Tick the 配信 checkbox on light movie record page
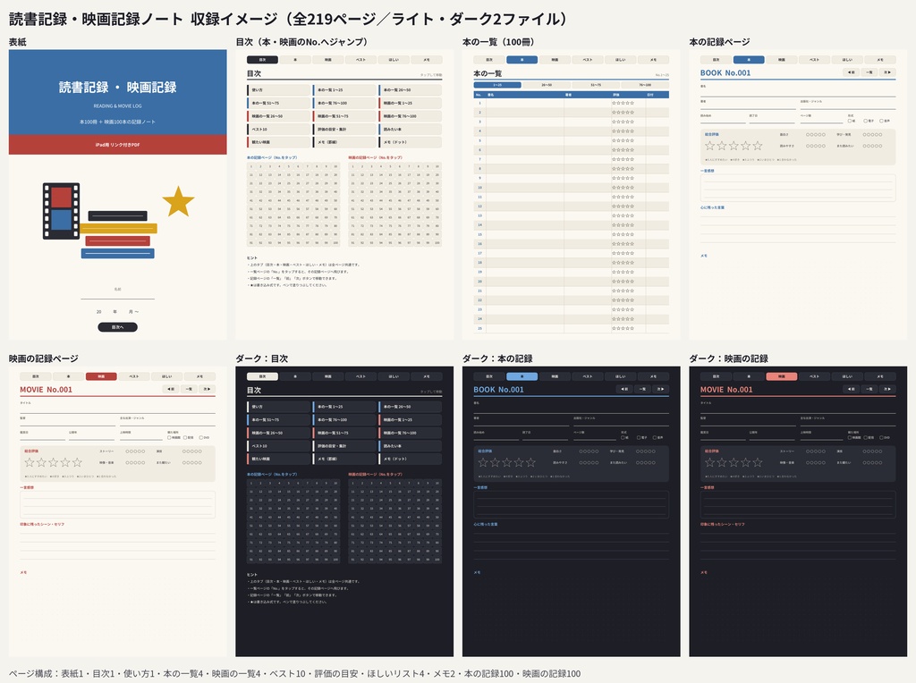The width and height of the screenshot is (916, 683). 185,437
